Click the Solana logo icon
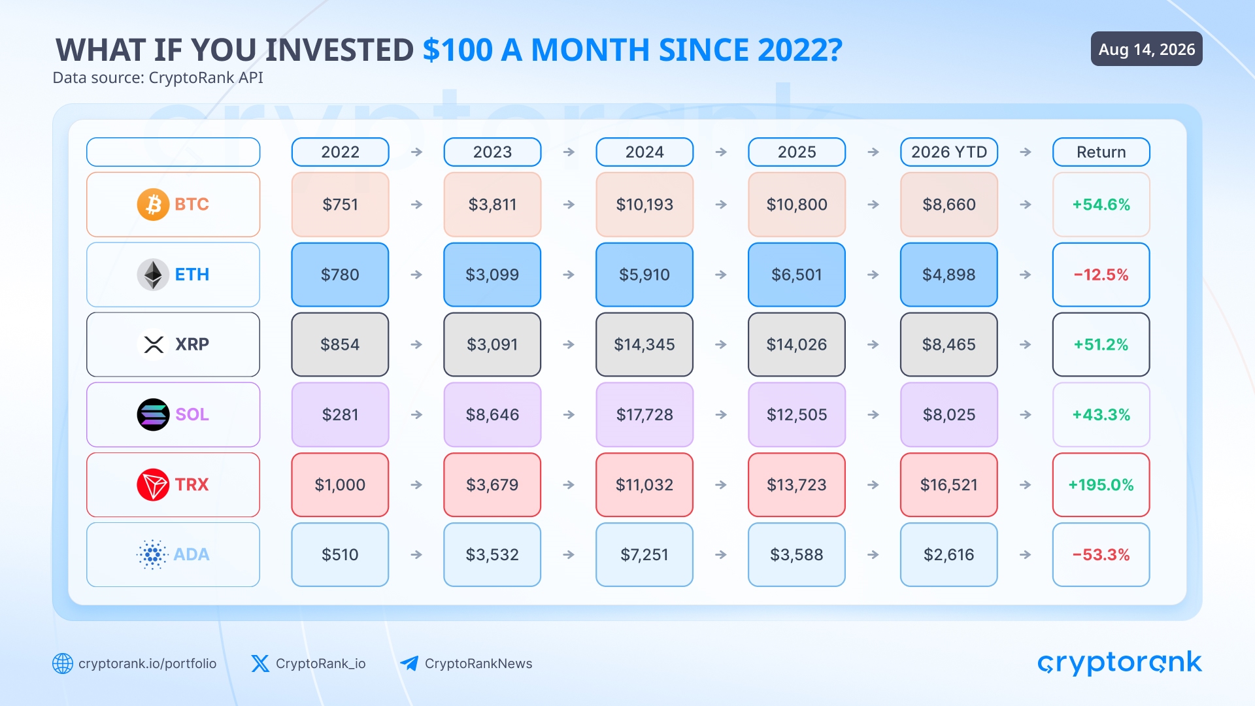This screenshot has width=1255, height=706. pyautogui.click(x=153, y=414)
